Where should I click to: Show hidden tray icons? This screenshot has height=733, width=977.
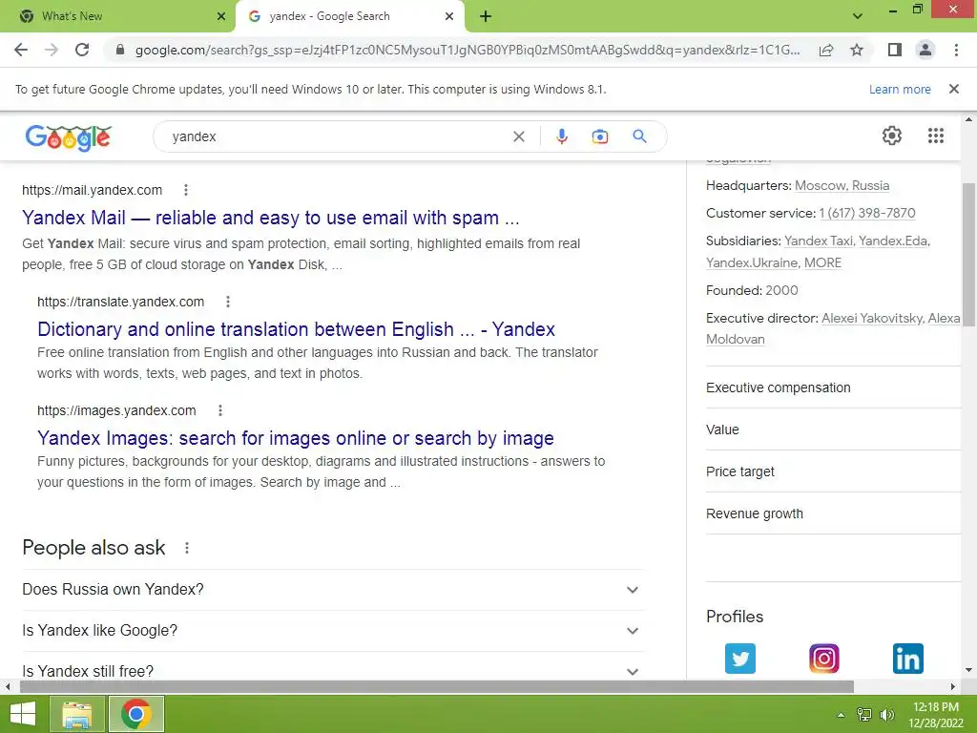click(x=841, y=715)
